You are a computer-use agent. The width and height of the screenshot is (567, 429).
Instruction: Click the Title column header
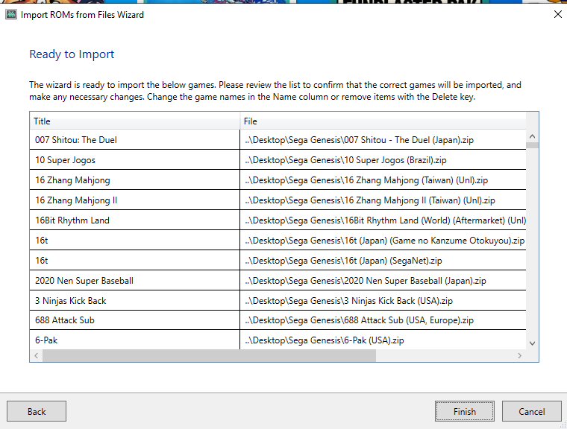coord(134,121)
